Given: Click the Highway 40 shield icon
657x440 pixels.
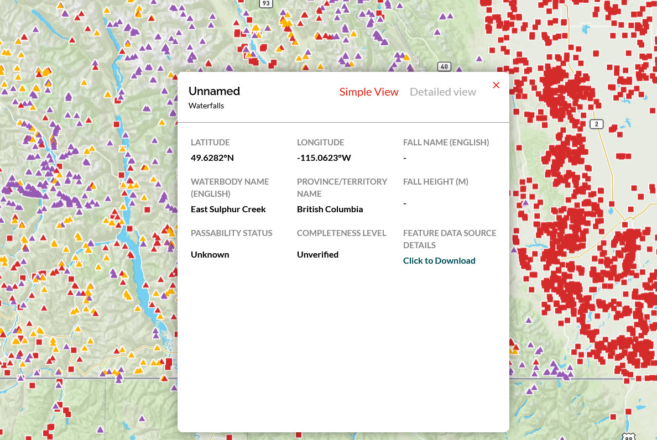Looking at the screenshot, I should 444,67.
